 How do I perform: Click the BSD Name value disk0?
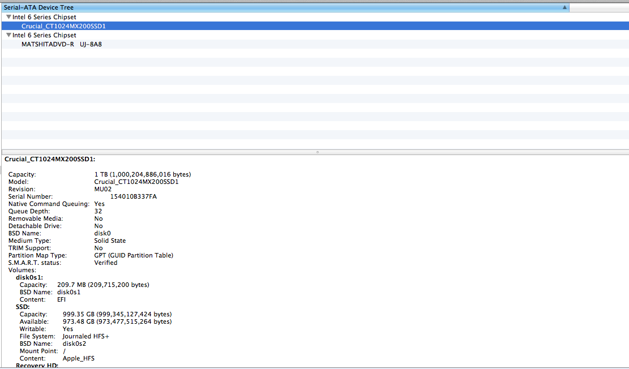coord(102,233)
